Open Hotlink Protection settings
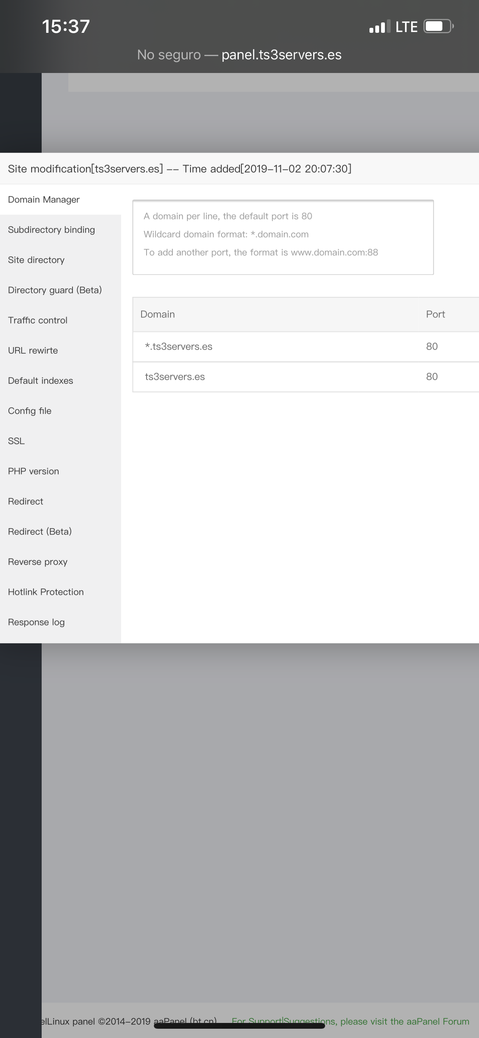This screenshot has height=1038, width=479. 46,592
